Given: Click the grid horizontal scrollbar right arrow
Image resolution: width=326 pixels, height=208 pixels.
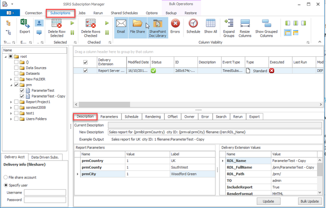Looking at the screenshot, I should [x=321, y=104].
